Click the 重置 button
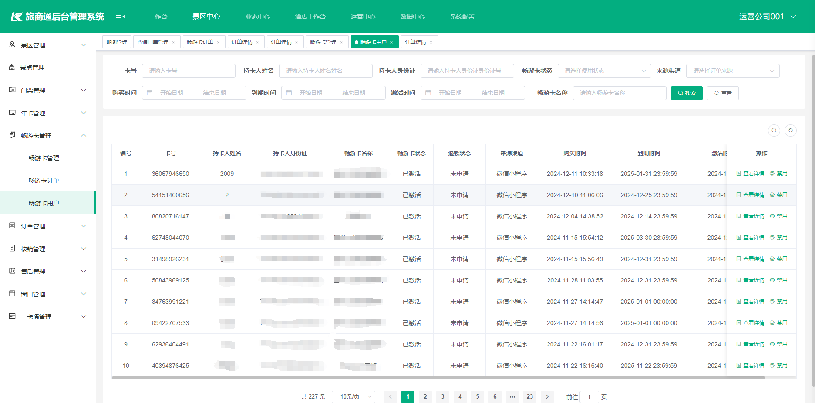The image size is (815, 403). [723, 93]
